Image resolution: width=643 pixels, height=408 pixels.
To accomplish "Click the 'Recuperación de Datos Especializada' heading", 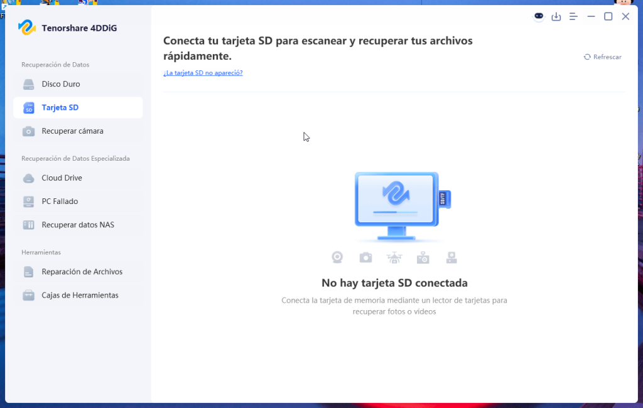I will coord(75,159).
